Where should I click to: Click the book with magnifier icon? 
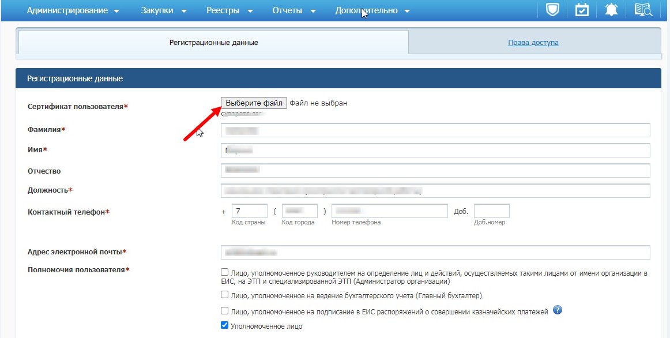(643, 10)
